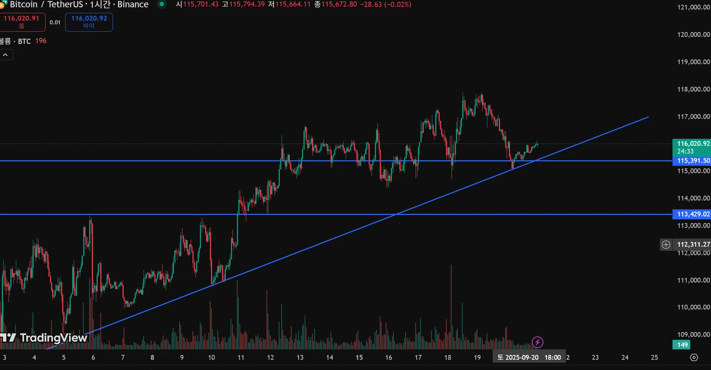Click the date 19 on time axis
711x370 pixels.
(477, 357)
